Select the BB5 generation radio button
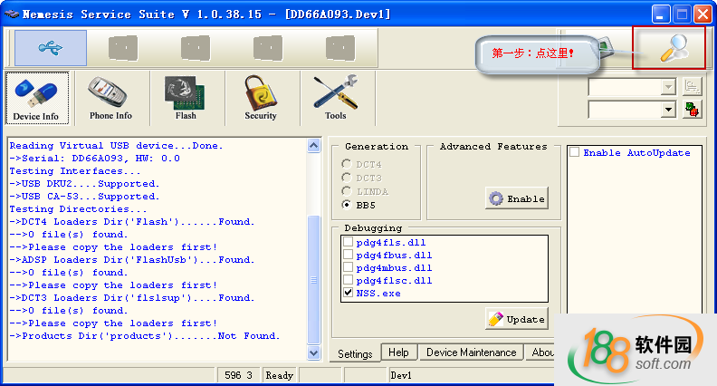 (348, 205)
